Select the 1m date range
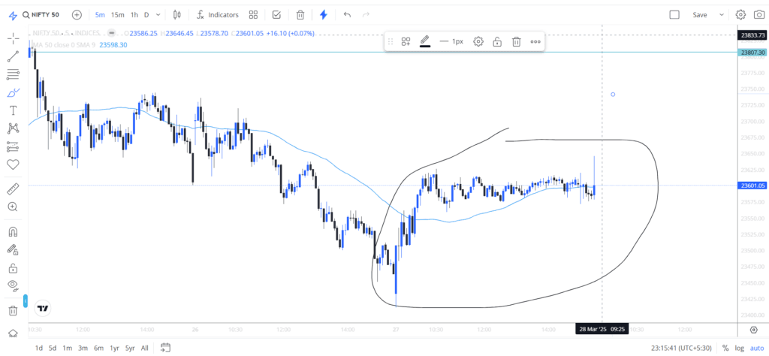The image size is (769, 356). 67,348
